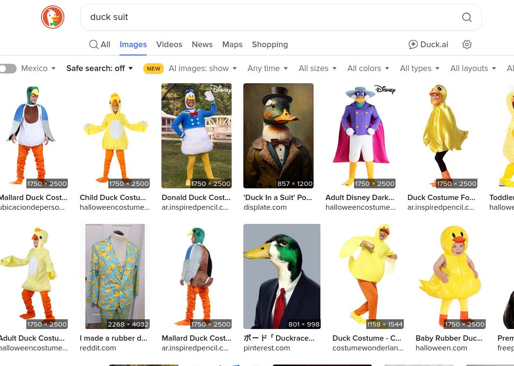Click the NEW badge next to AI images
The image size is (514, 366).
click(x=154, y=69)
